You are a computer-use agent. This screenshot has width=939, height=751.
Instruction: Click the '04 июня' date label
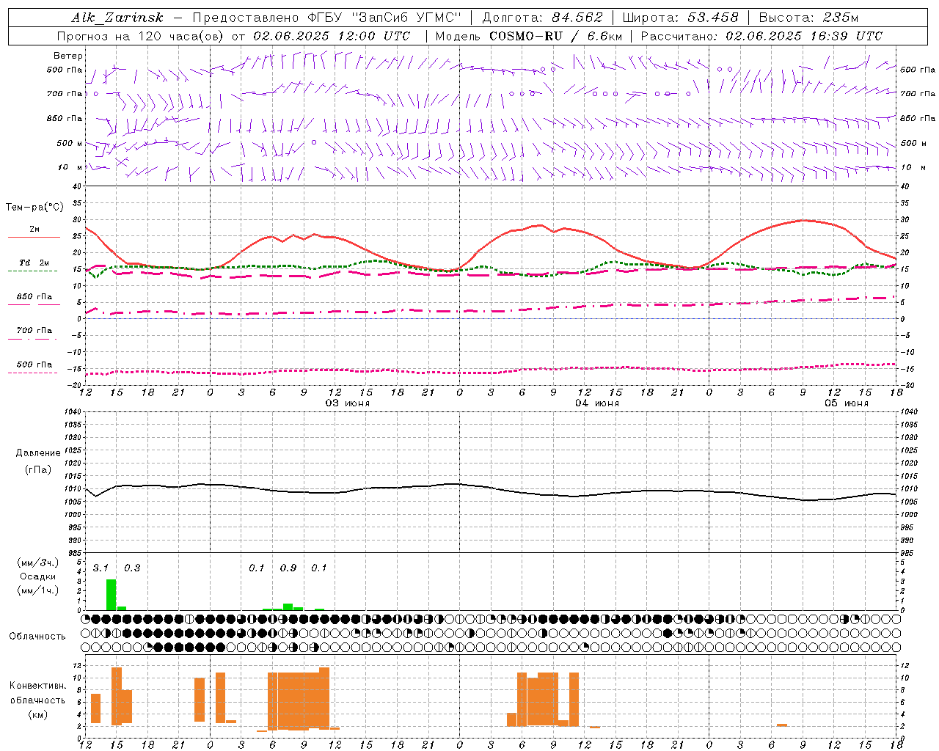coord(596,403)
